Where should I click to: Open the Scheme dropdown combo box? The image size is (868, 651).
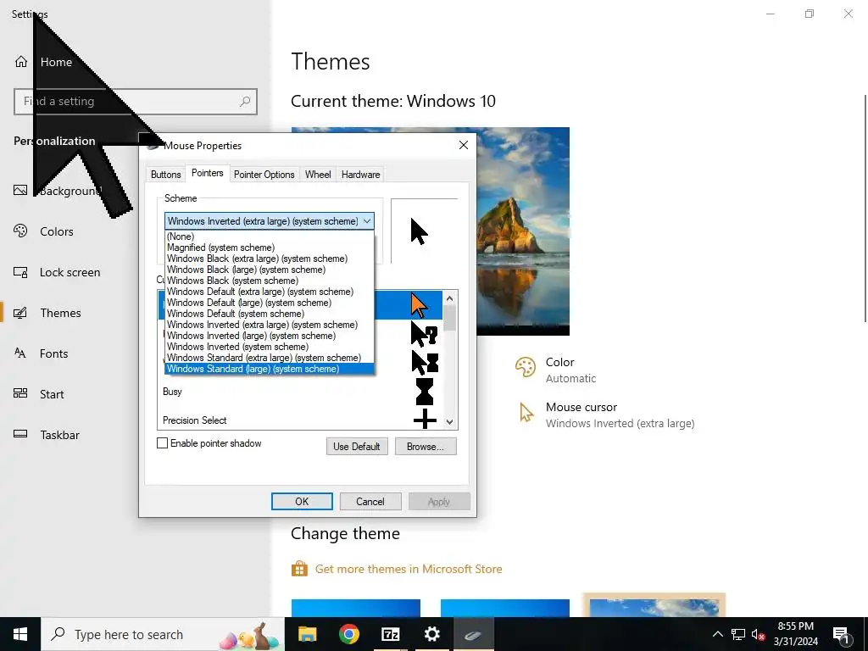pos(269,221)
